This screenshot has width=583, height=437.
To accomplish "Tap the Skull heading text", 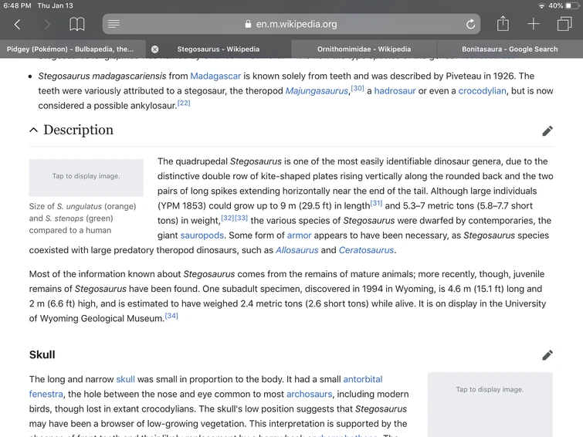I will click(42, 355).
